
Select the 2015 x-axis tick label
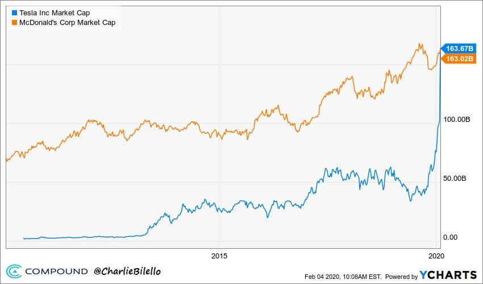coord(219,255)
